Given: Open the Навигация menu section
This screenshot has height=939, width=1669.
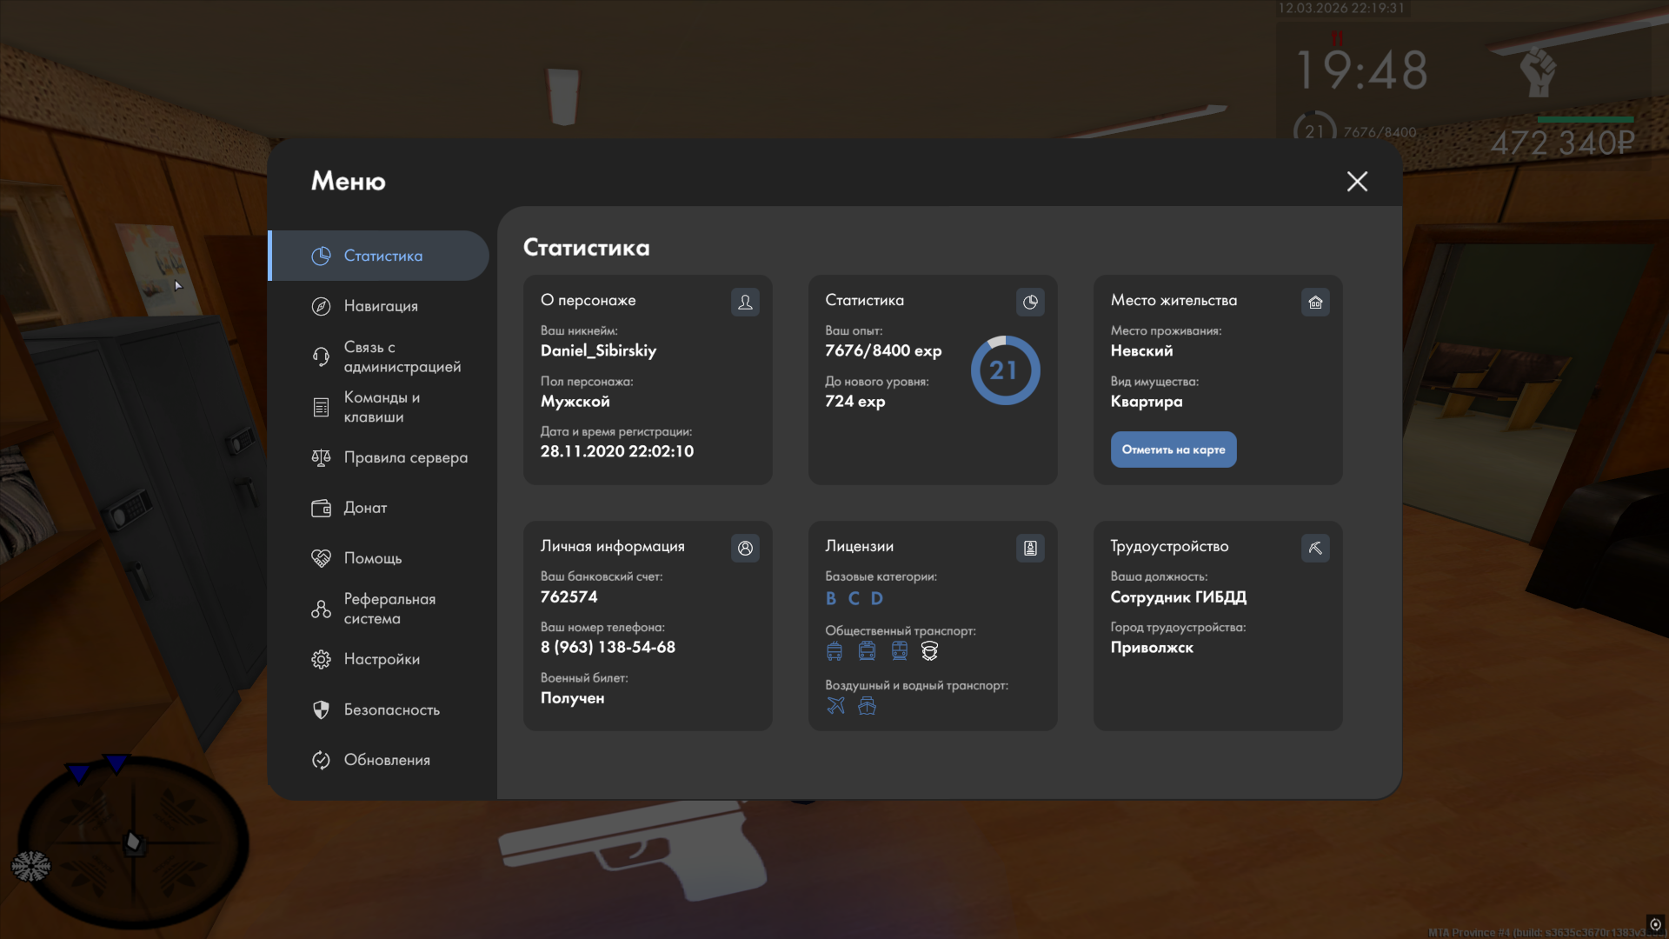Looking at the screenshot, I should point(380,306).
